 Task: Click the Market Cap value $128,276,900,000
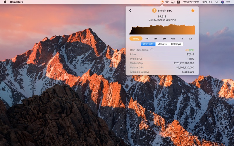click(184, 63)
